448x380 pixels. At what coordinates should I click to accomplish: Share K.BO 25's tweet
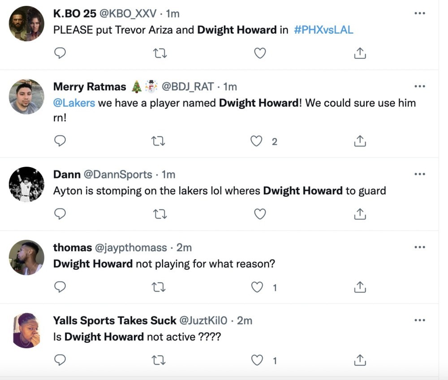pos(360,53)
